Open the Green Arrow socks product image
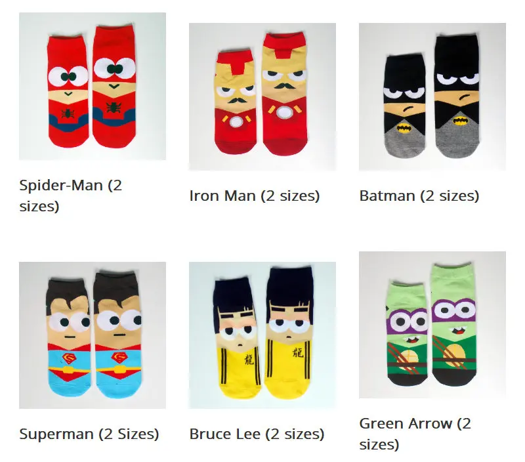The height and width of the screenshot is (462, 525). (432, 325)
